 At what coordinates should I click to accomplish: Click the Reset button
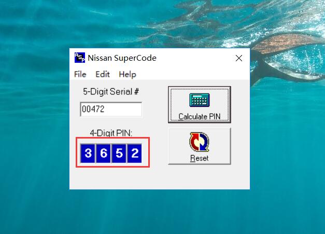(x=200, y=146)
